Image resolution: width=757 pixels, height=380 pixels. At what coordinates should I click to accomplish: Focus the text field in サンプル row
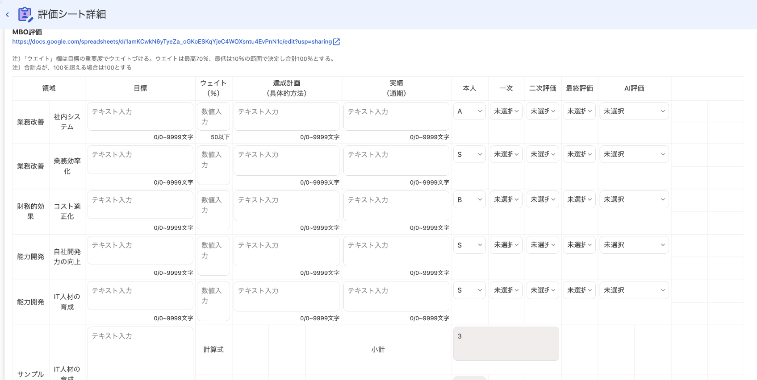[x=140, y=353]
